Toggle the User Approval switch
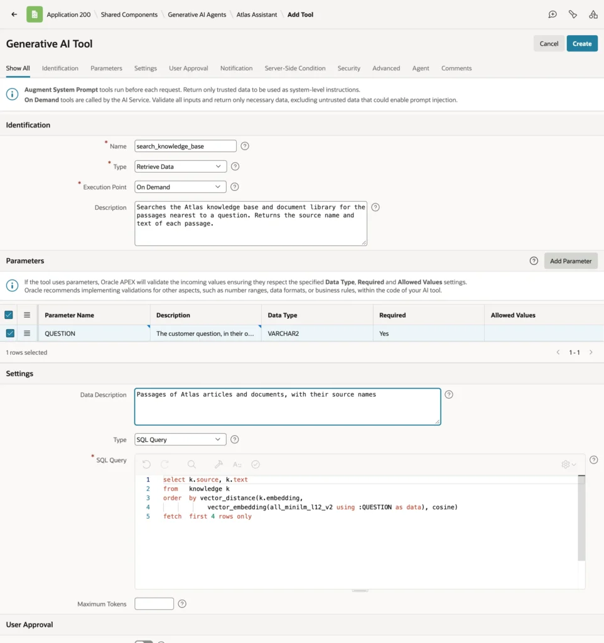 pos(144,641)
